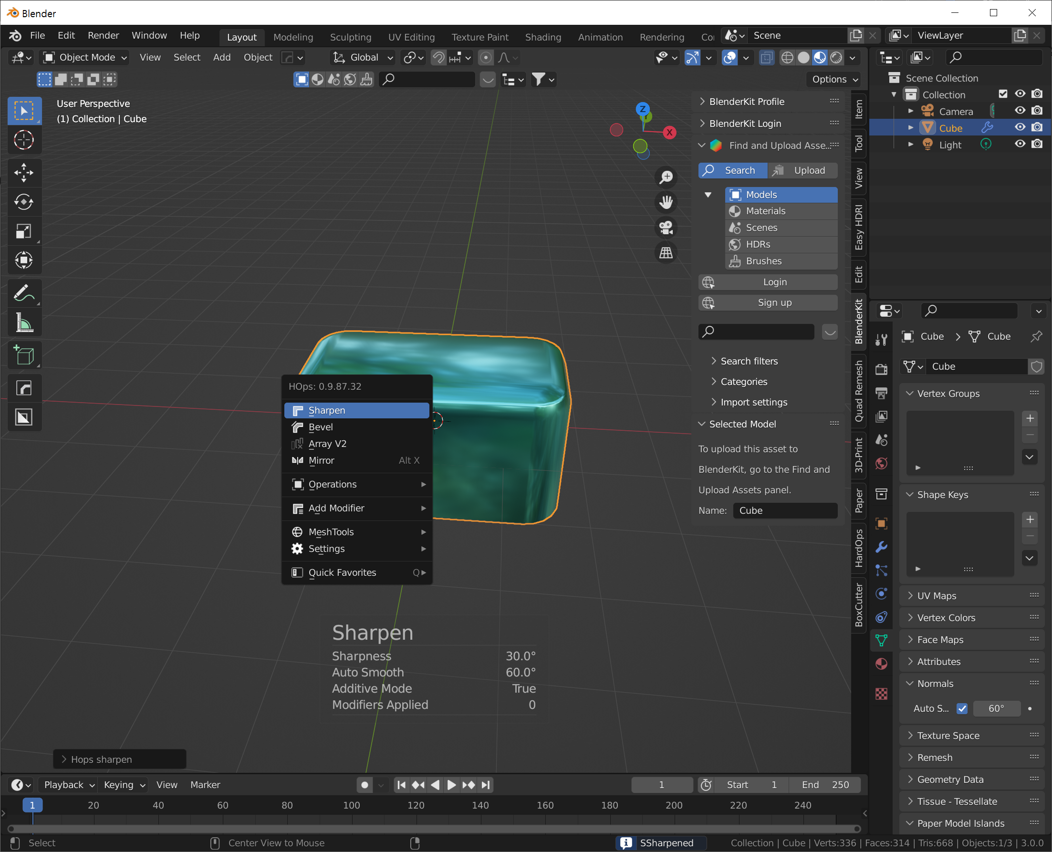The height and width of the screenshot is (852, 1052).
Task: Switch to the Sculpting workspace tab
Action: tap(350, 37)
